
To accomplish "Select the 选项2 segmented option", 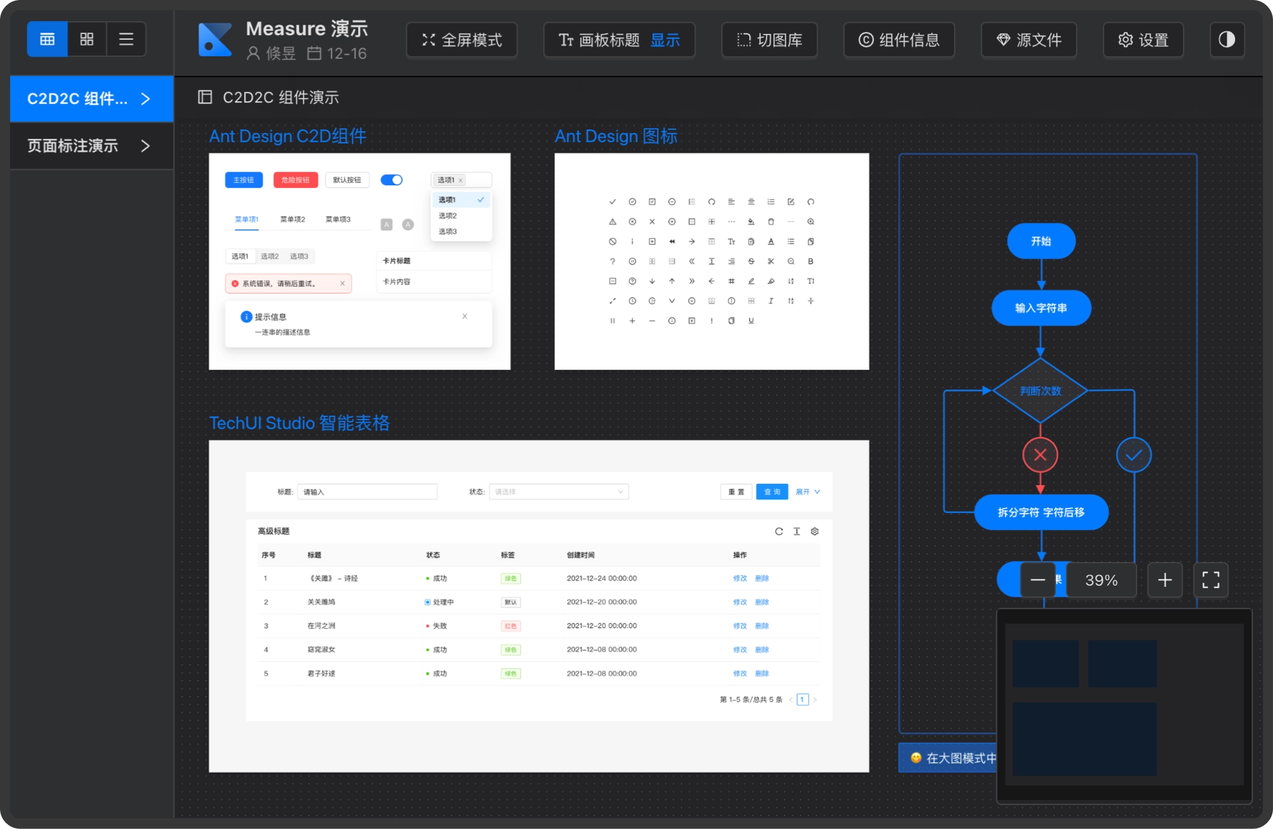I will click(x=269, y=257).
